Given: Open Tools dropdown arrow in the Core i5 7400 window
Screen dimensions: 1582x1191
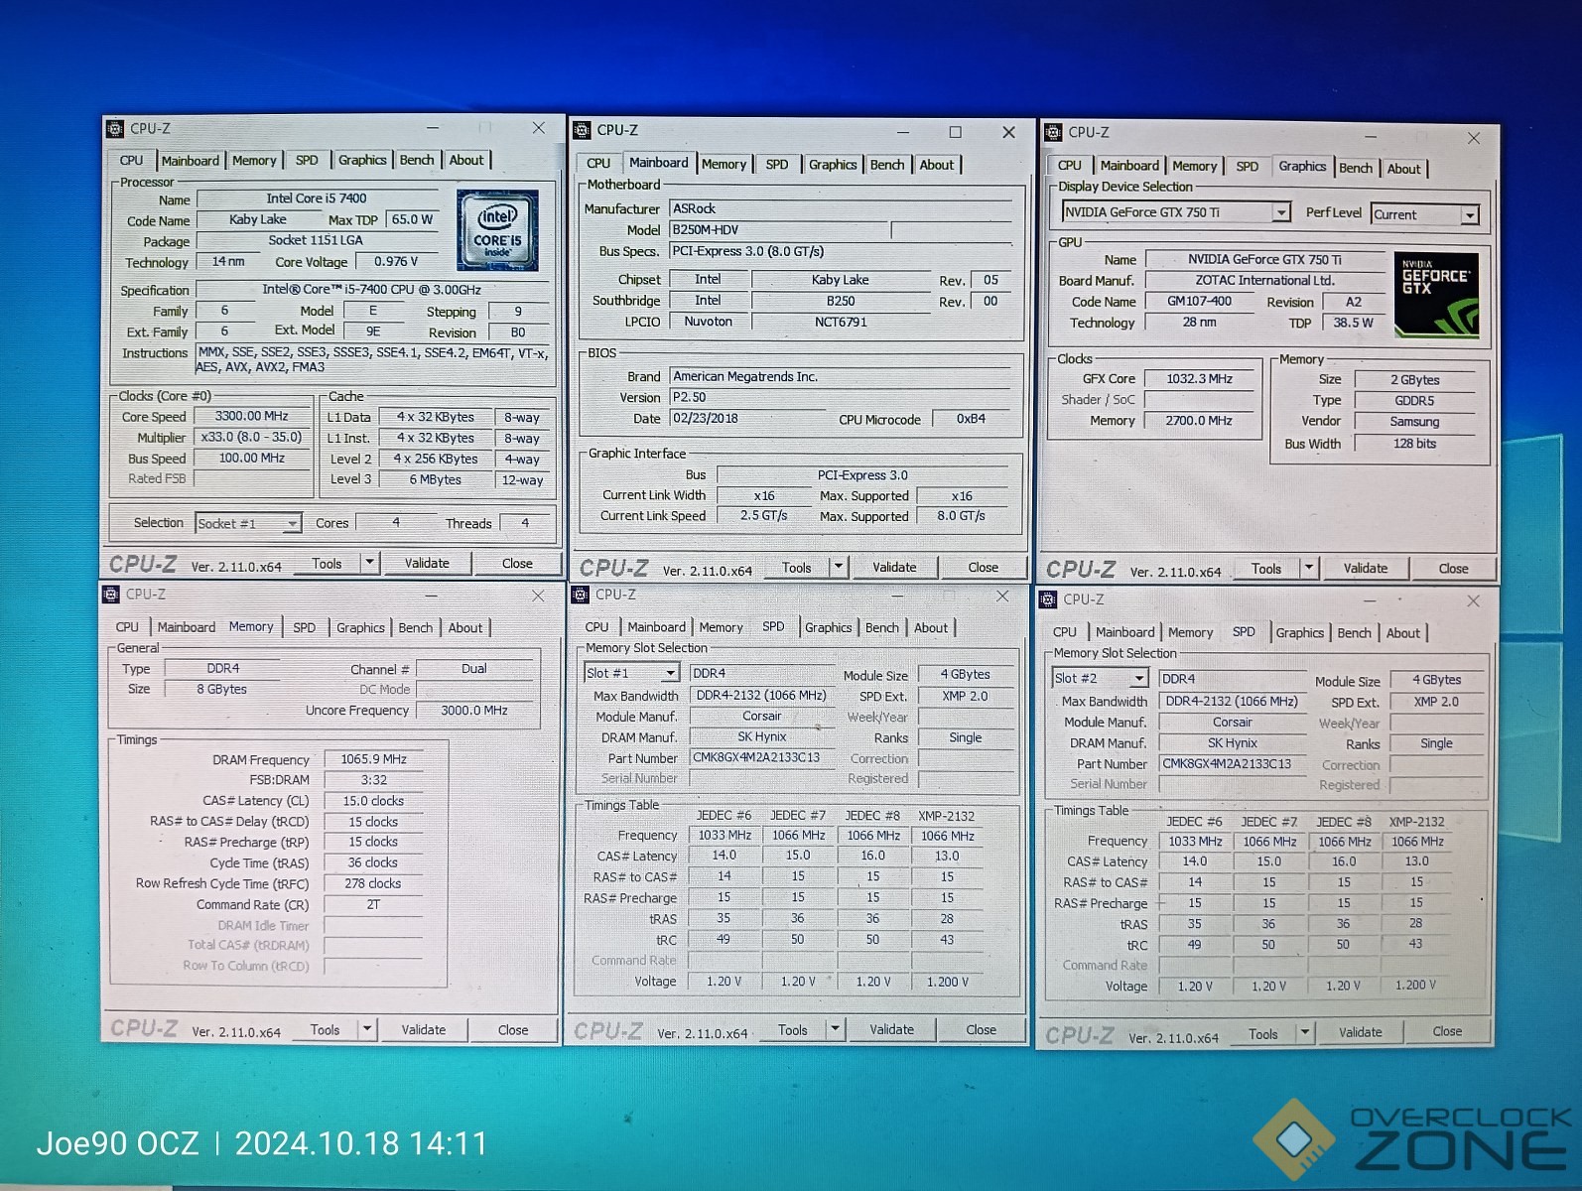Looking at the screenshot, I should pyautogui.click(x=369, y=563).
